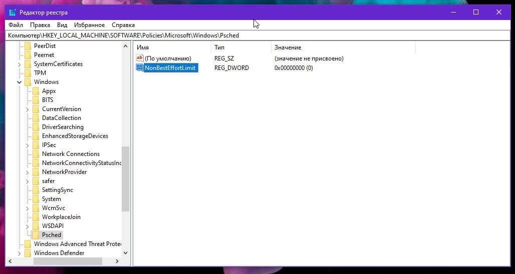Select the WSDAPI folder icon
This screenshot has width=515, height=274.
[36, 226]
